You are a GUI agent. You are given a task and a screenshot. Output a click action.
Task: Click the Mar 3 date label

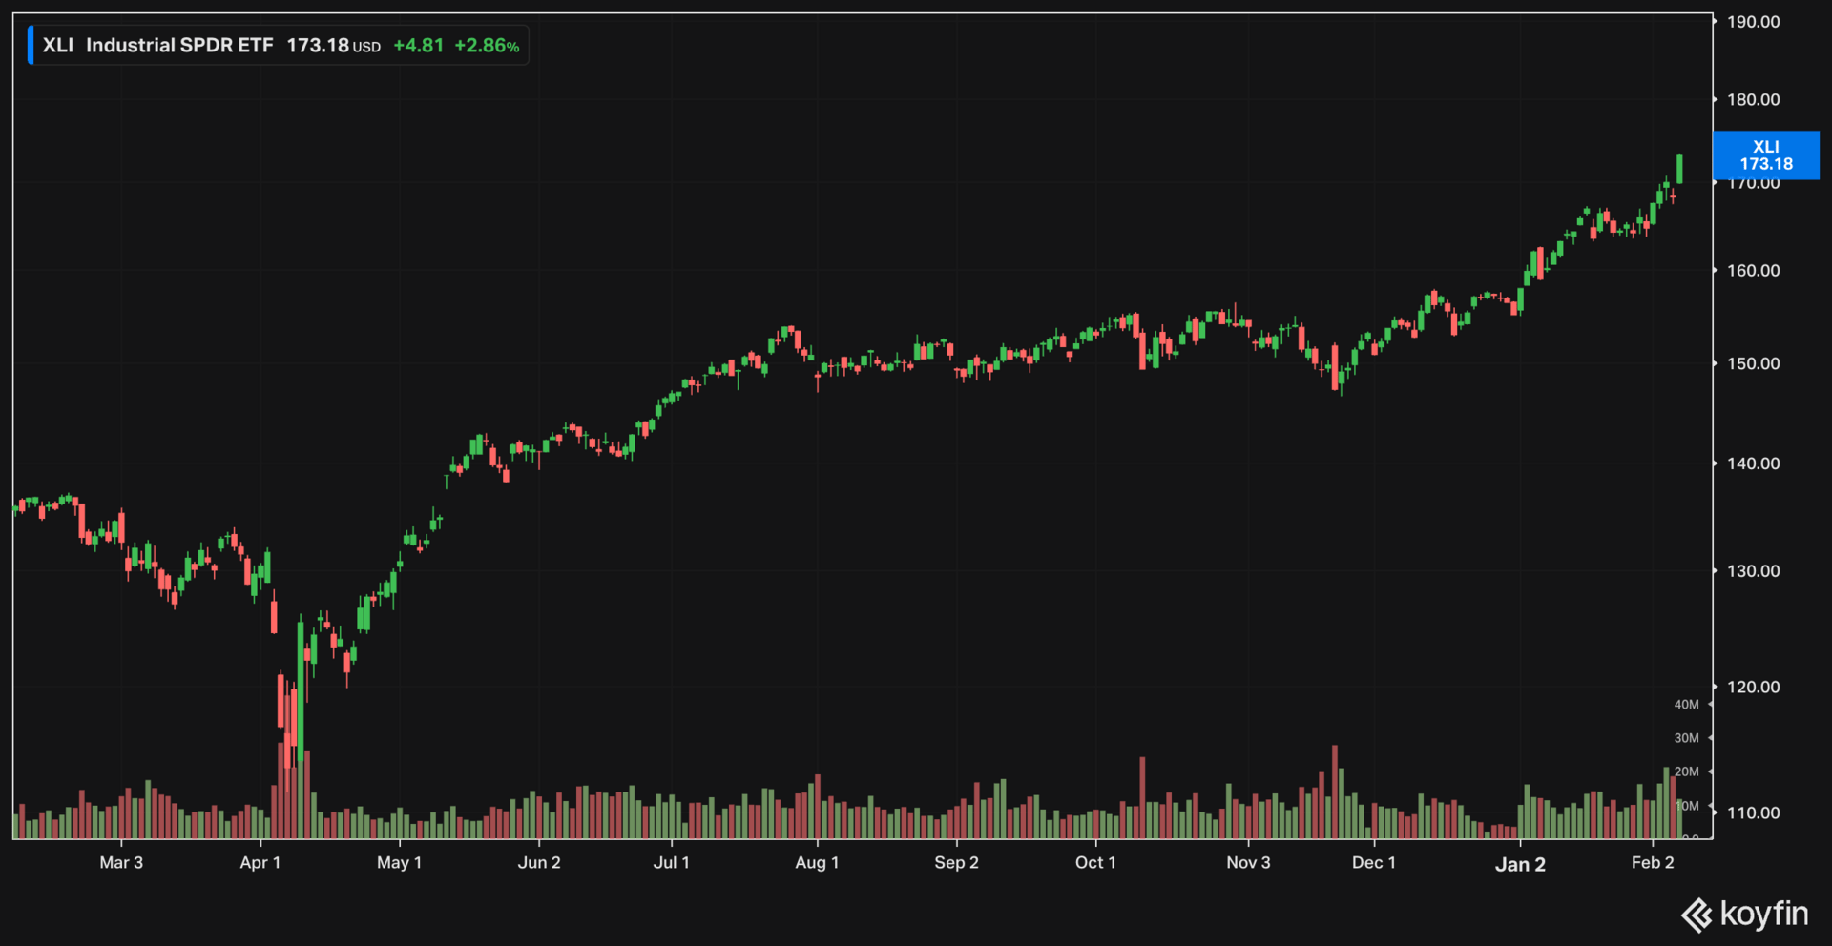121,863
